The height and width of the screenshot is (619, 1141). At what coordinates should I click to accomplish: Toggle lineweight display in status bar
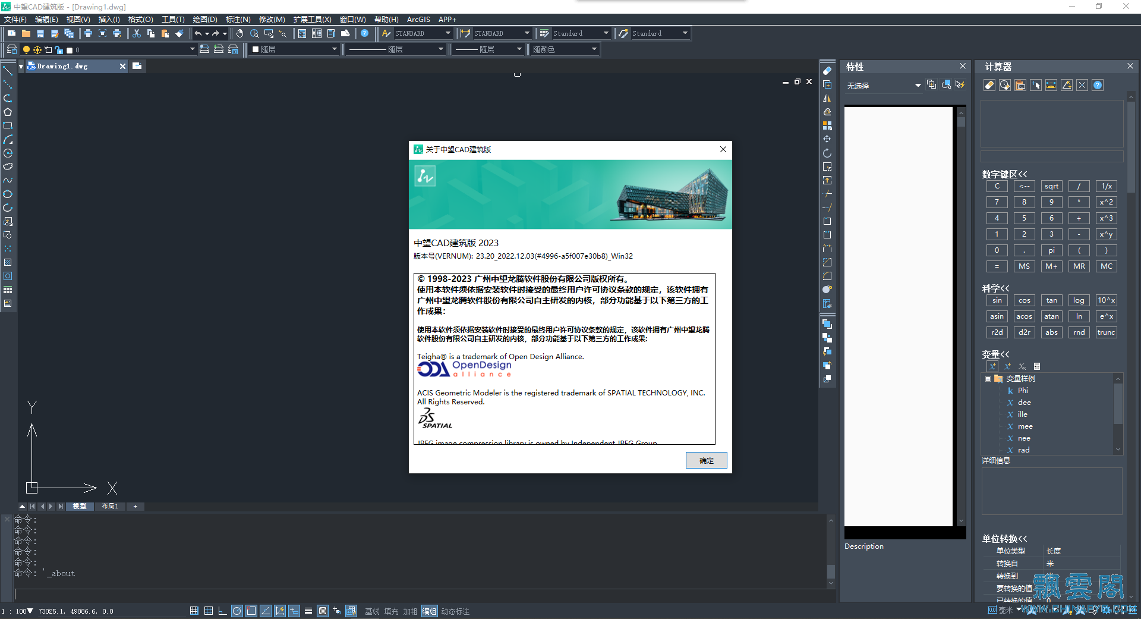click(308, 611)
